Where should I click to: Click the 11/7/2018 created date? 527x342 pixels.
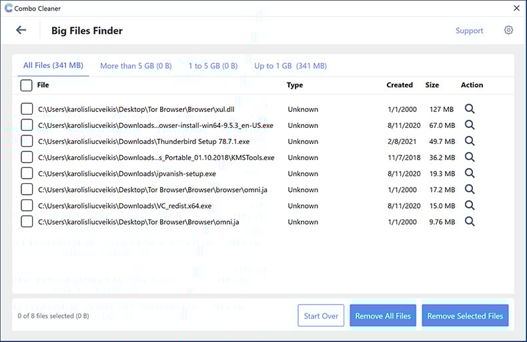(x=404, y=157)
